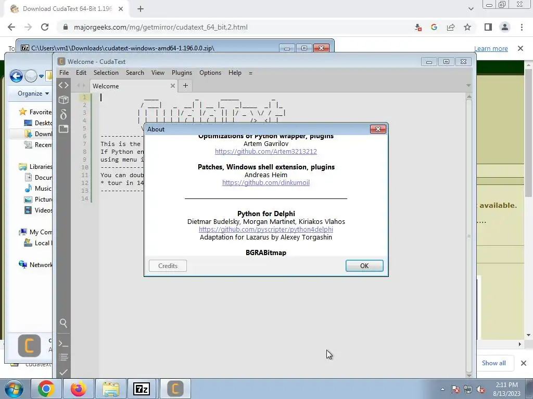Select Music library in Explorer
The image size is (533, 399).
[37, 188]
